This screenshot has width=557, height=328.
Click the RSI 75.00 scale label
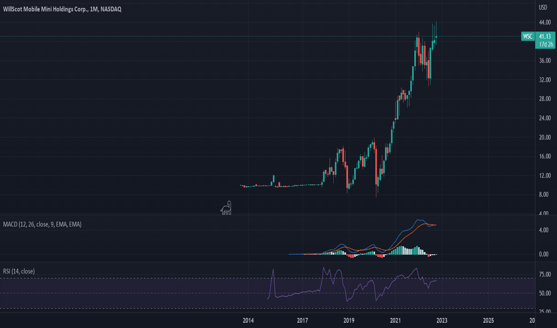tap(545, 274)
